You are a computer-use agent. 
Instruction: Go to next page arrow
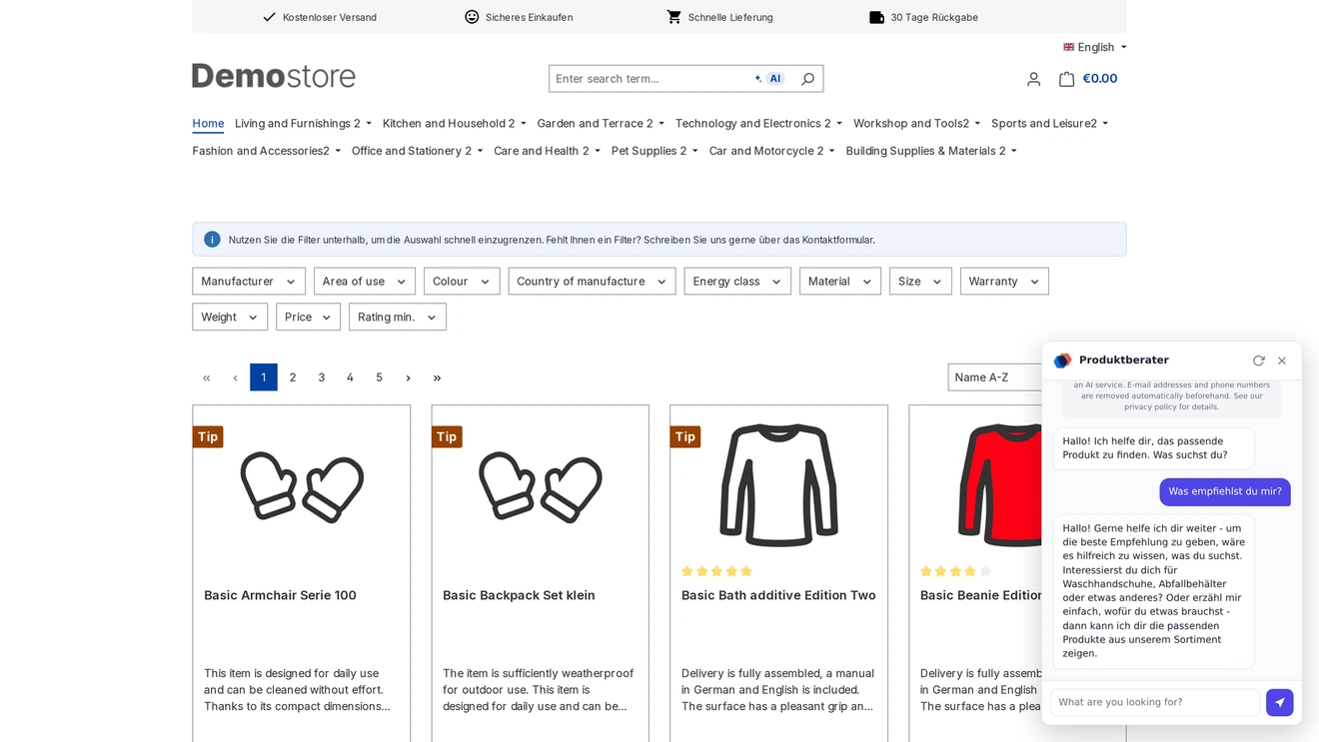coord(408,377)
